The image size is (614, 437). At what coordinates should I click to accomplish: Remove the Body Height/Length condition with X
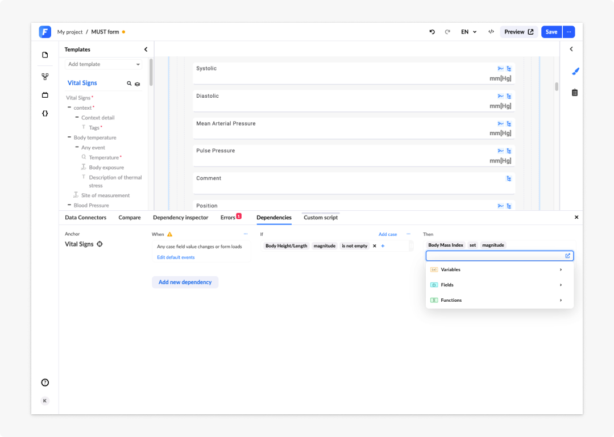374,246
